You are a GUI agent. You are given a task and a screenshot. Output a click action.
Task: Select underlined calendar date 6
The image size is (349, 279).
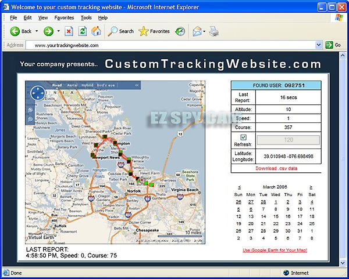click(x=251, y=209)
